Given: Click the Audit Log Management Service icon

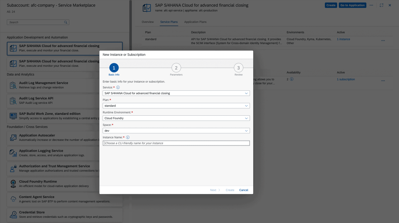Looking at the screenshot, I should [13, 86].
